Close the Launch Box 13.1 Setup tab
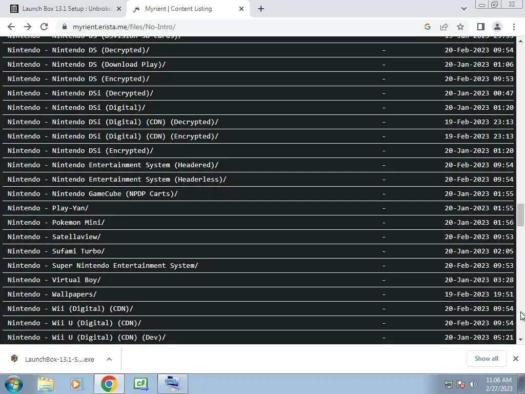 [x=119, y=9]
